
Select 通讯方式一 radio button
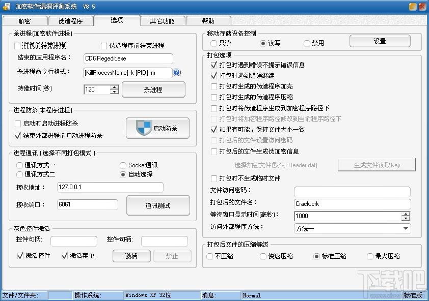[19, 165]
